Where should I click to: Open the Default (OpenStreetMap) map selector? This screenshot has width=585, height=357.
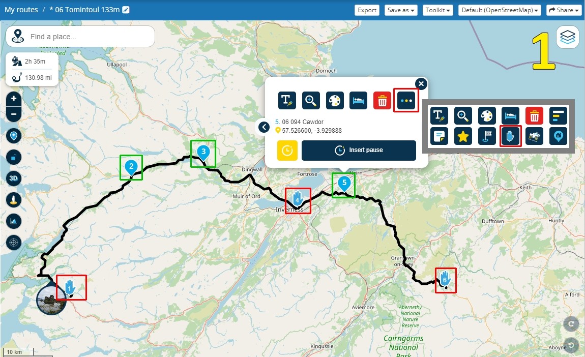(x=500, y=10)
